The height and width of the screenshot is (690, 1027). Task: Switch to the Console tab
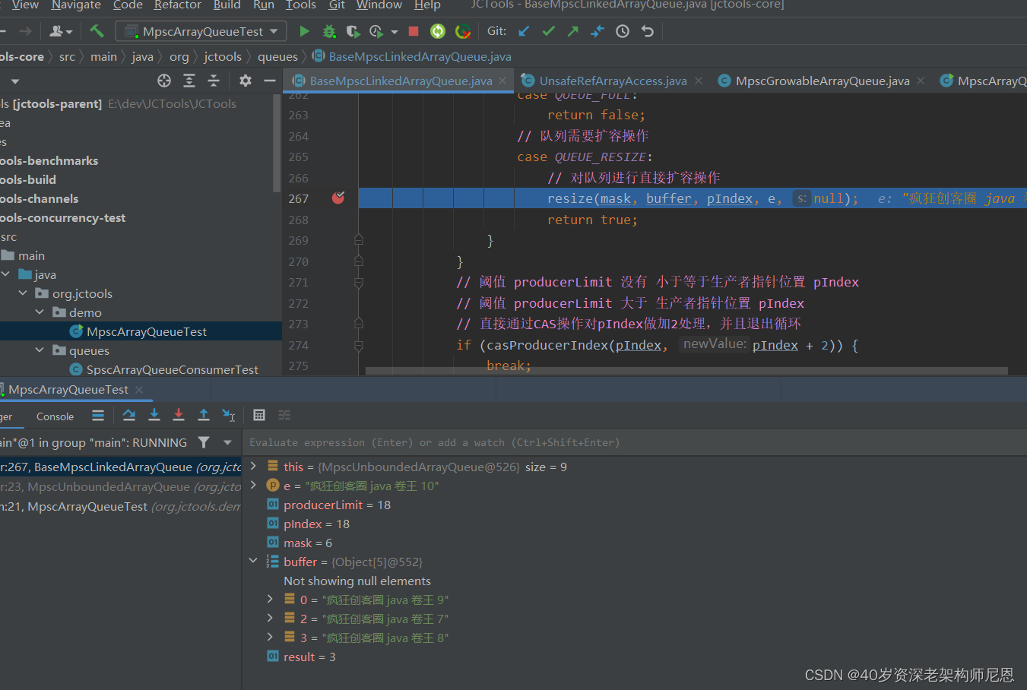(55, 416)
